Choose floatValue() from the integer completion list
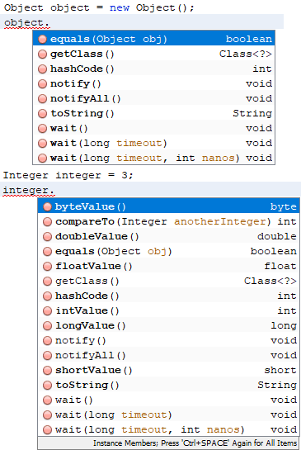 coord(168,266)
